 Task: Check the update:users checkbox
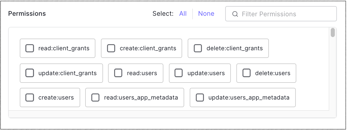coord(179,73)
